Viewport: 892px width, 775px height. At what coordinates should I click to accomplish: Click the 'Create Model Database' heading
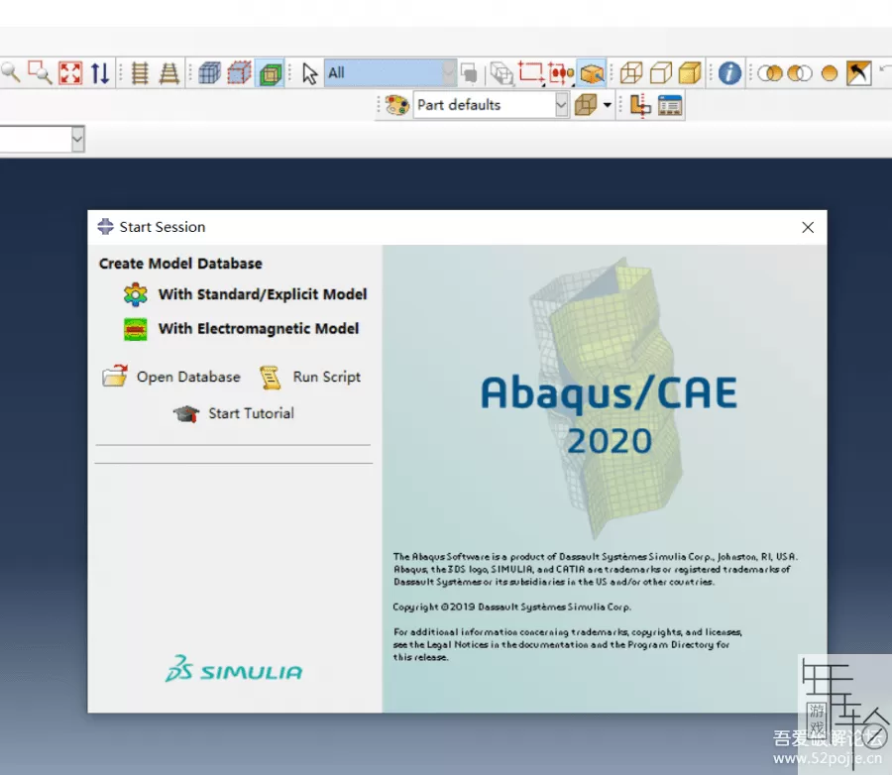180,264
